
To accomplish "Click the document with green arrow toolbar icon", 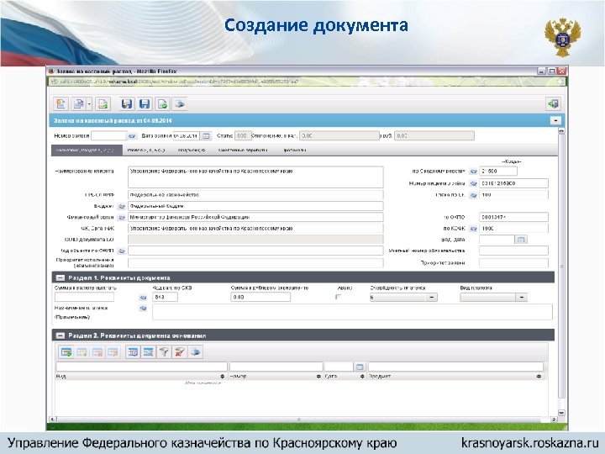I will [x=103, y=104].
